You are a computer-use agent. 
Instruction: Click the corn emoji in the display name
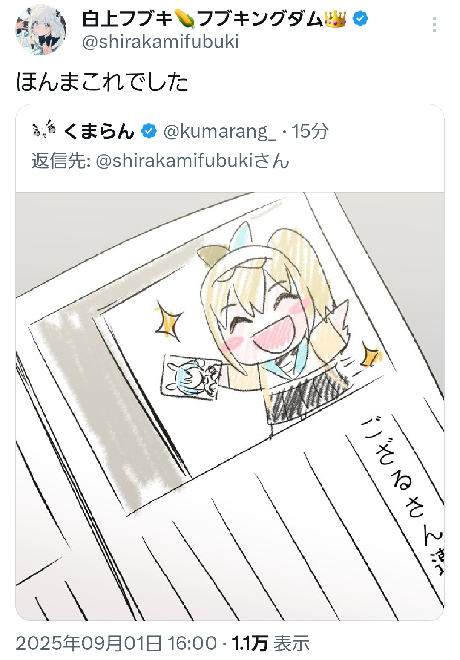(185, 19)
